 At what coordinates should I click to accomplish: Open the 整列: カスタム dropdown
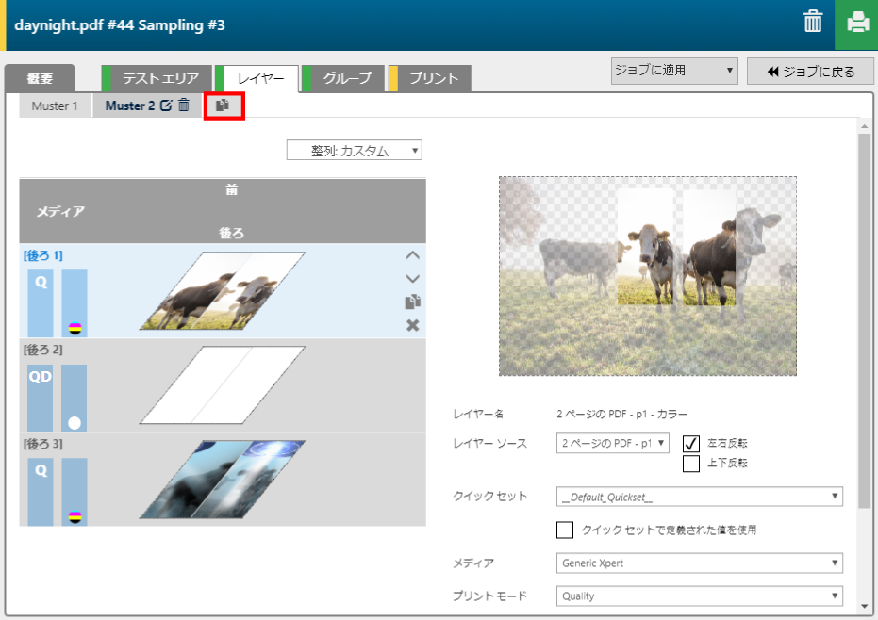pos(355,151)
